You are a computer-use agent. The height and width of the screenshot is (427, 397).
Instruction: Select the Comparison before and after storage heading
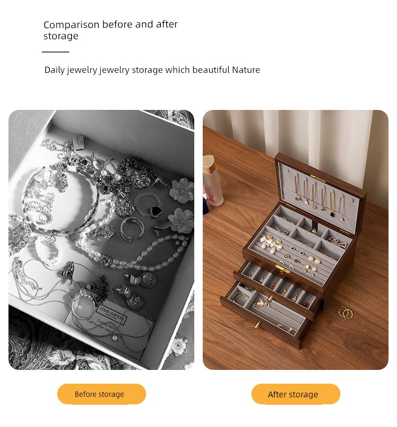click(111, 30)
